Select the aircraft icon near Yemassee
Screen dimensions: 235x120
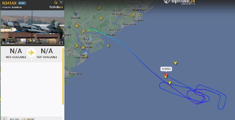pos(77,26)
